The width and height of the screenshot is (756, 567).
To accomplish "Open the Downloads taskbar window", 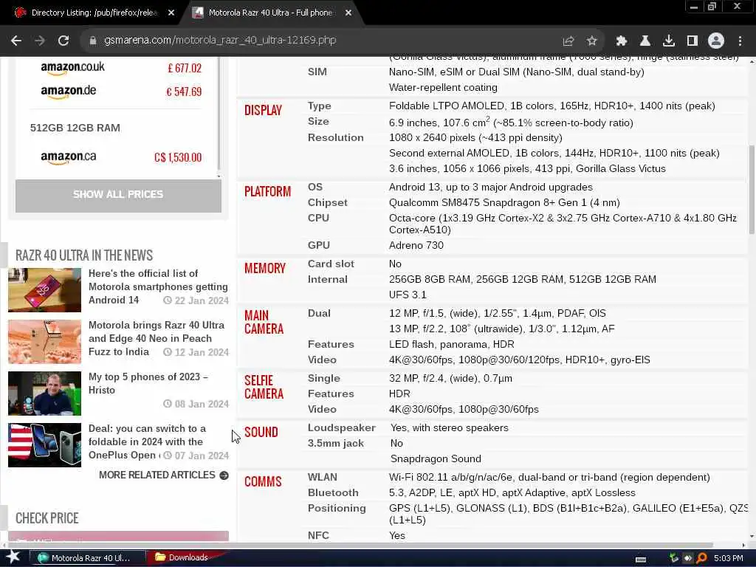I will pos(185,557).
